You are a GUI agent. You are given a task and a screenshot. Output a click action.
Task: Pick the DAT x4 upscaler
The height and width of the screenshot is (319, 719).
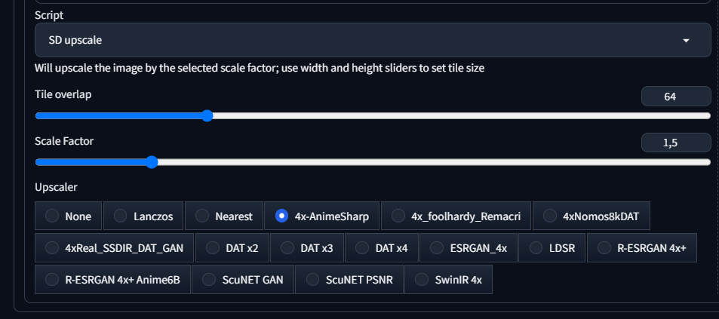(x=382, y=248)
